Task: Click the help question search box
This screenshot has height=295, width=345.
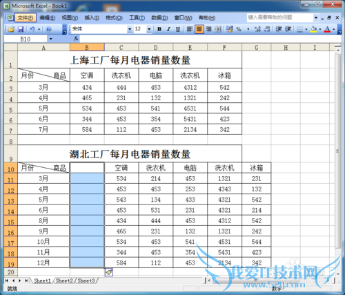Action: click(x=280, y=17)
